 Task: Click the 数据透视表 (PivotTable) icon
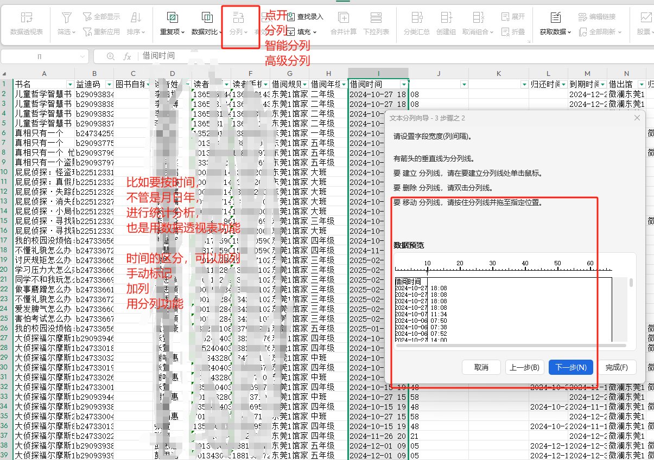click(x=26, y=18)
